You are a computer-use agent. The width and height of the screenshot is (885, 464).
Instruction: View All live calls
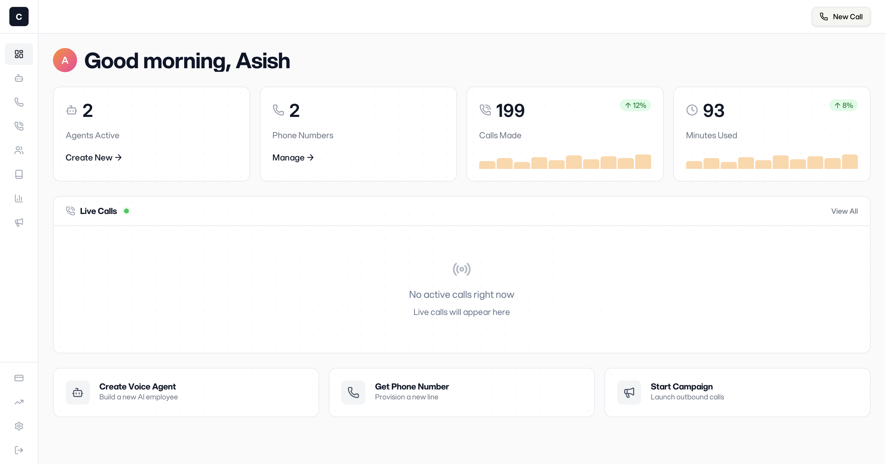click(x=845, y=211)
